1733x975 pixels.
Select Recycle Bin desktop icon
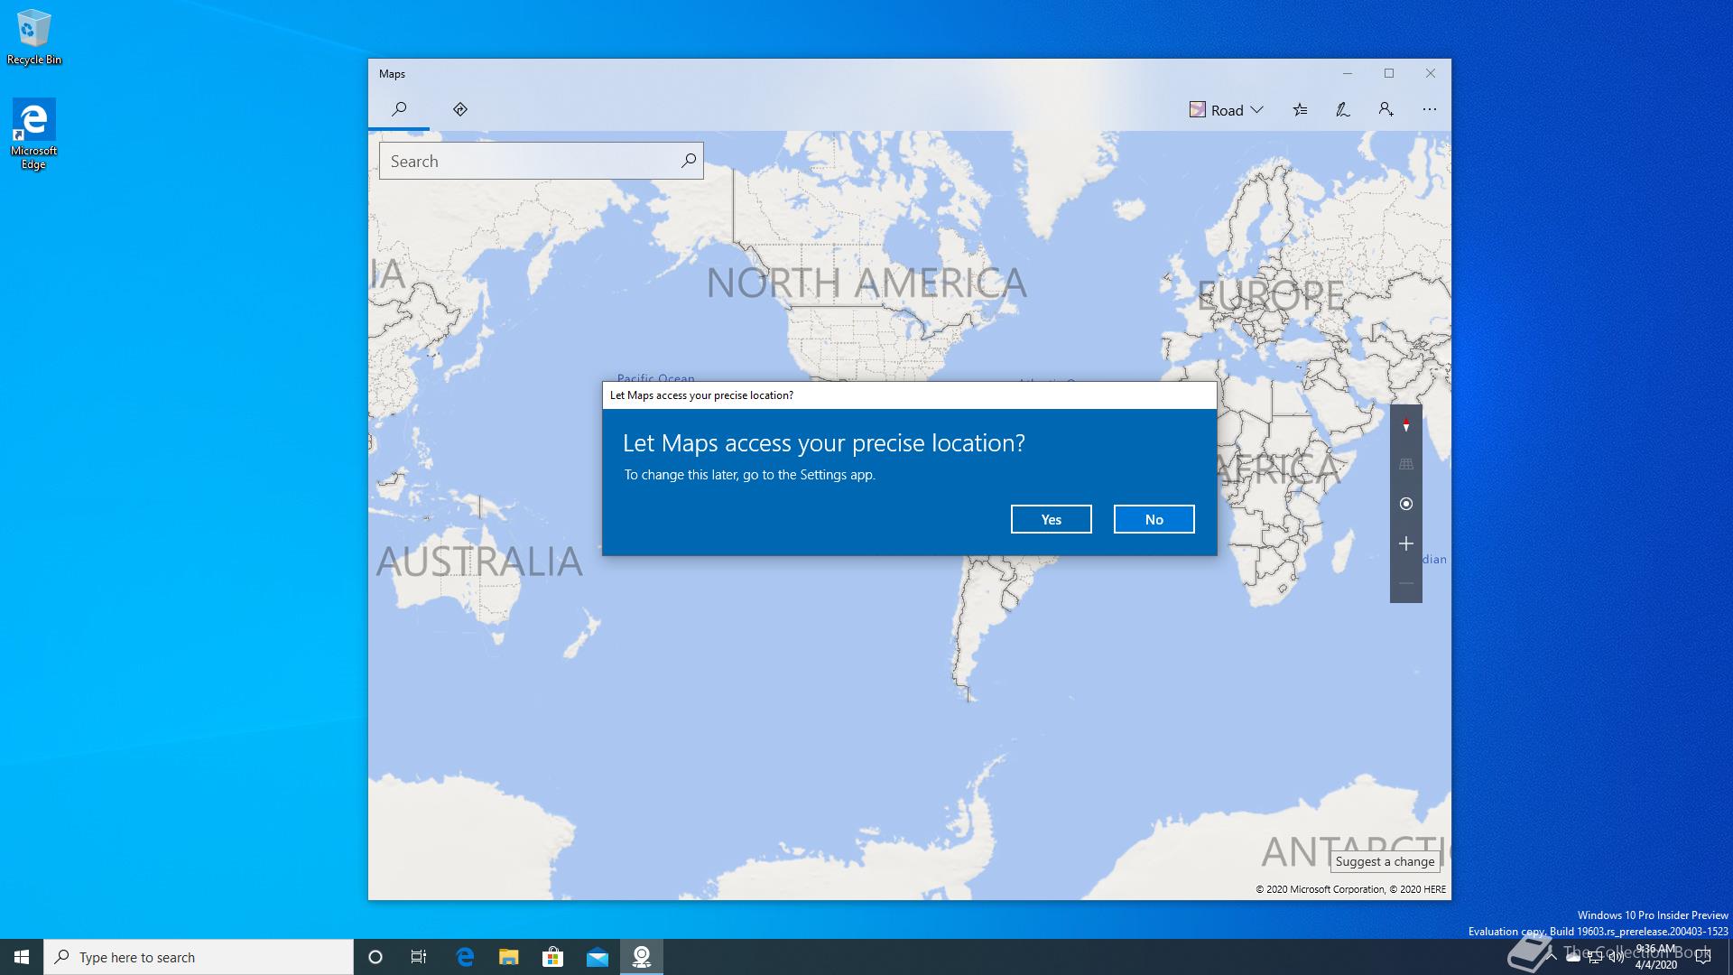coord(34,38)
